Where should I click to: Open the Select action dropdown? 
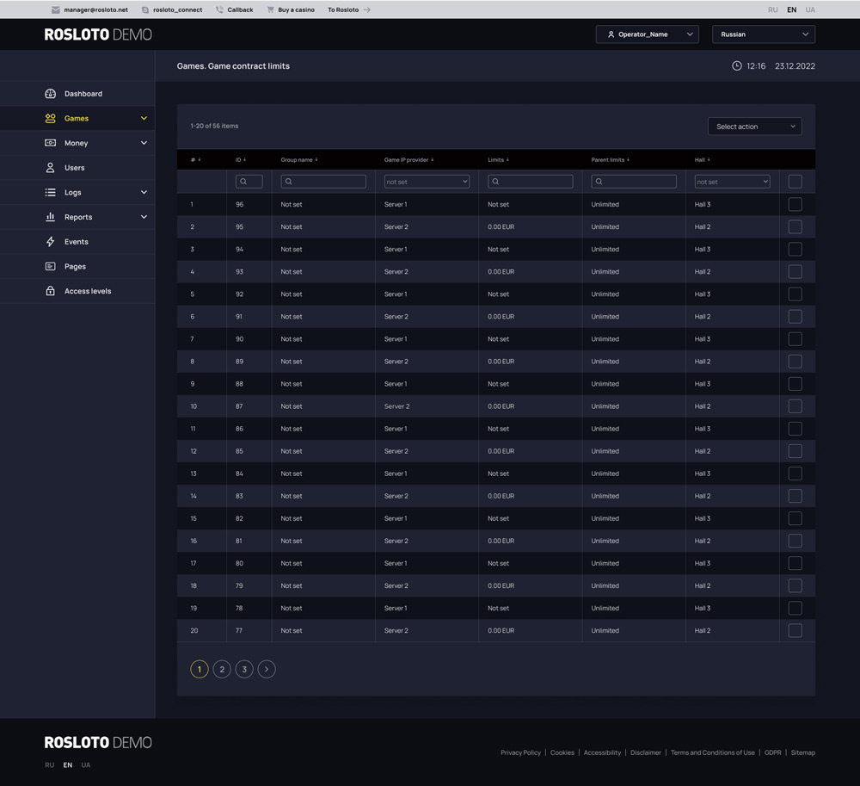pyautogui.click(x=754, y=127)
